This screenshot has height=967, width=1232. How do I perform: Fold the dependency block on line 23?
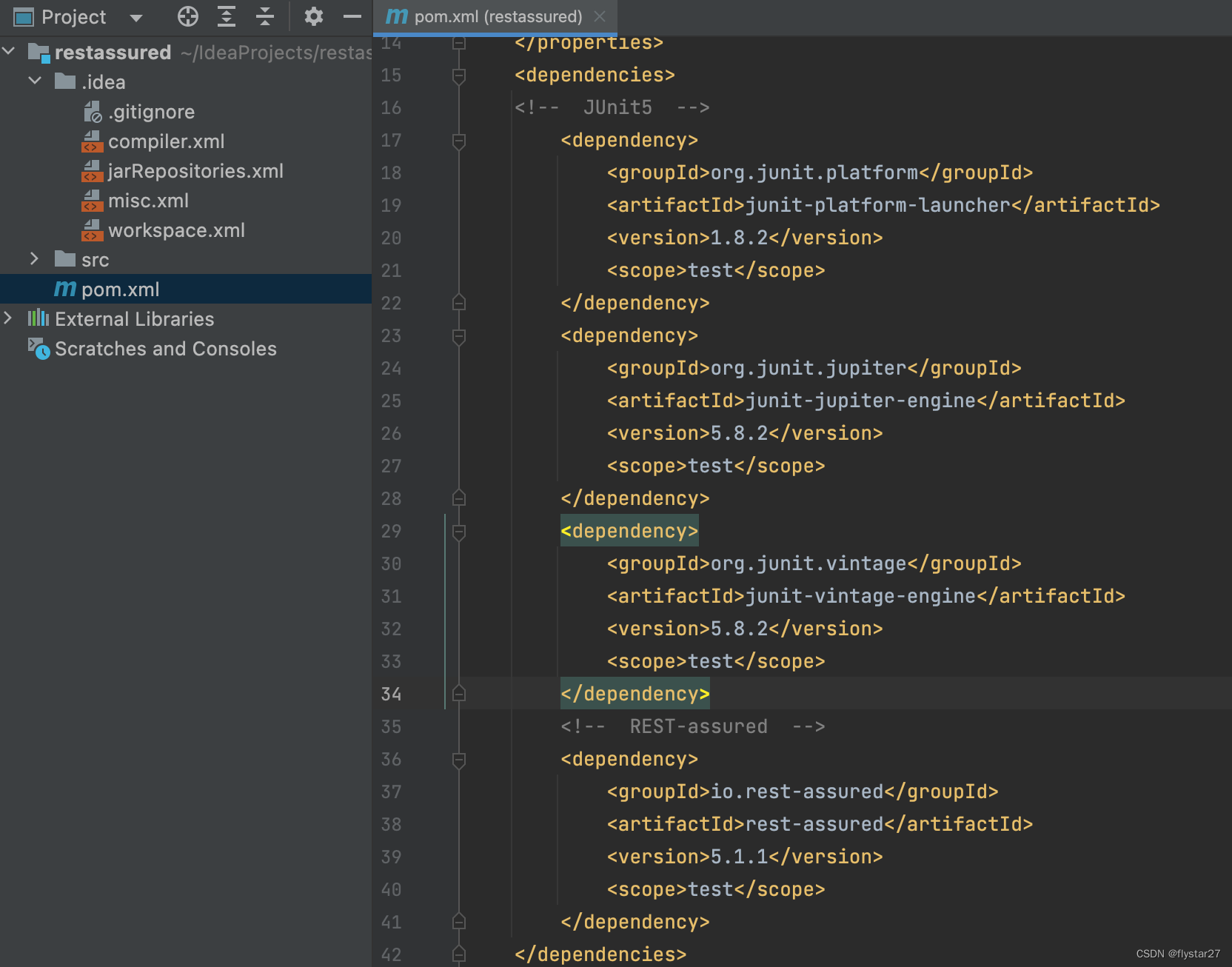pos(459,336)
